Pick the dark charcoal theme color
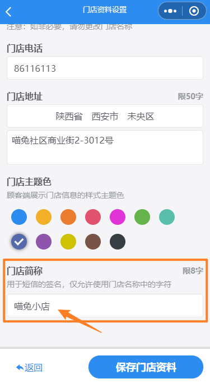The height and width of the screenshot is (388, 210). [x=118, y=242]
